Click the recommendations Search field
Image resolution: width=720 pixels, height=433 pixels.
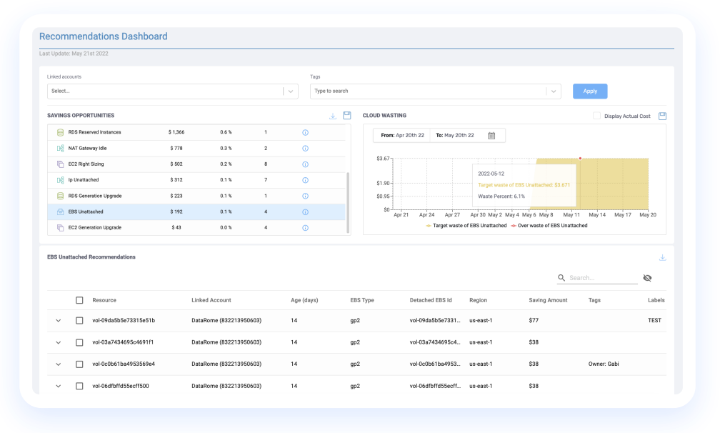point(602,278)
